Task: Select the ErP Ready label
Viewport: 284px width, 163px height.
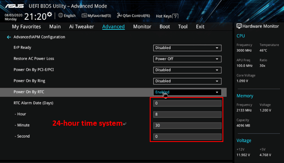Action: (x=22, y=48)
